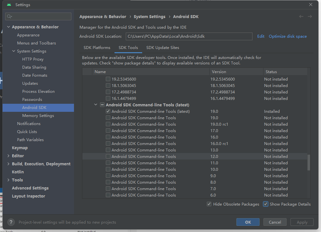Open Updates settings page
This screenshot has width=321, height=232.
pos(30,83)
